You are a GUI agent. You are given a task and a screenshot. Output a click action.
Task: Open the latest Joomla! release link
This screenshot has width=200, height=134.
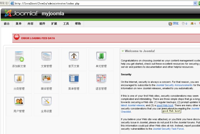tap(133, 105)
